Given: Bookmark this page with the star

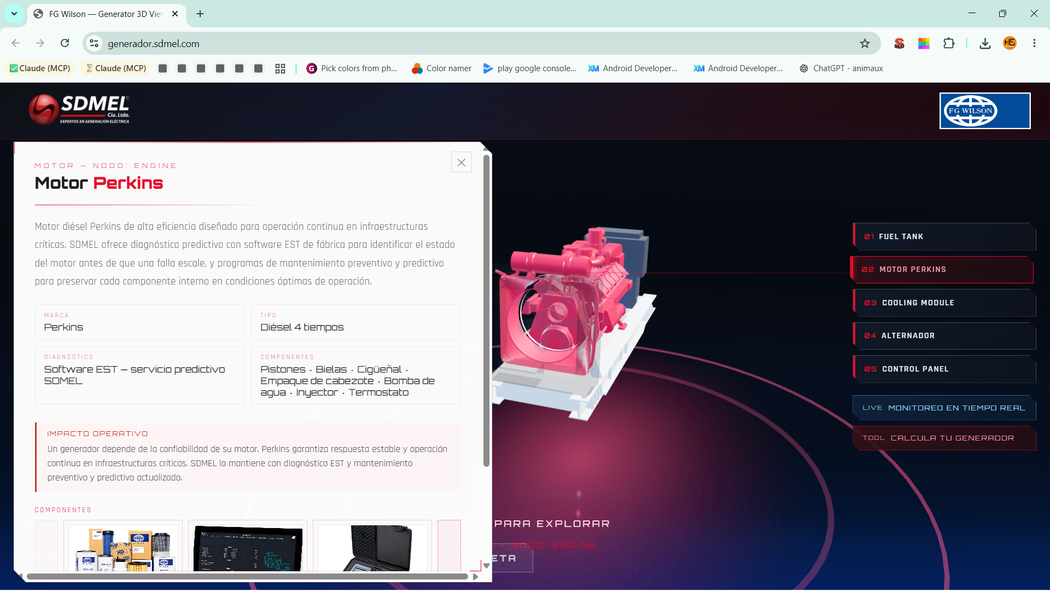Looking at the screenshot, I should 865,43.
